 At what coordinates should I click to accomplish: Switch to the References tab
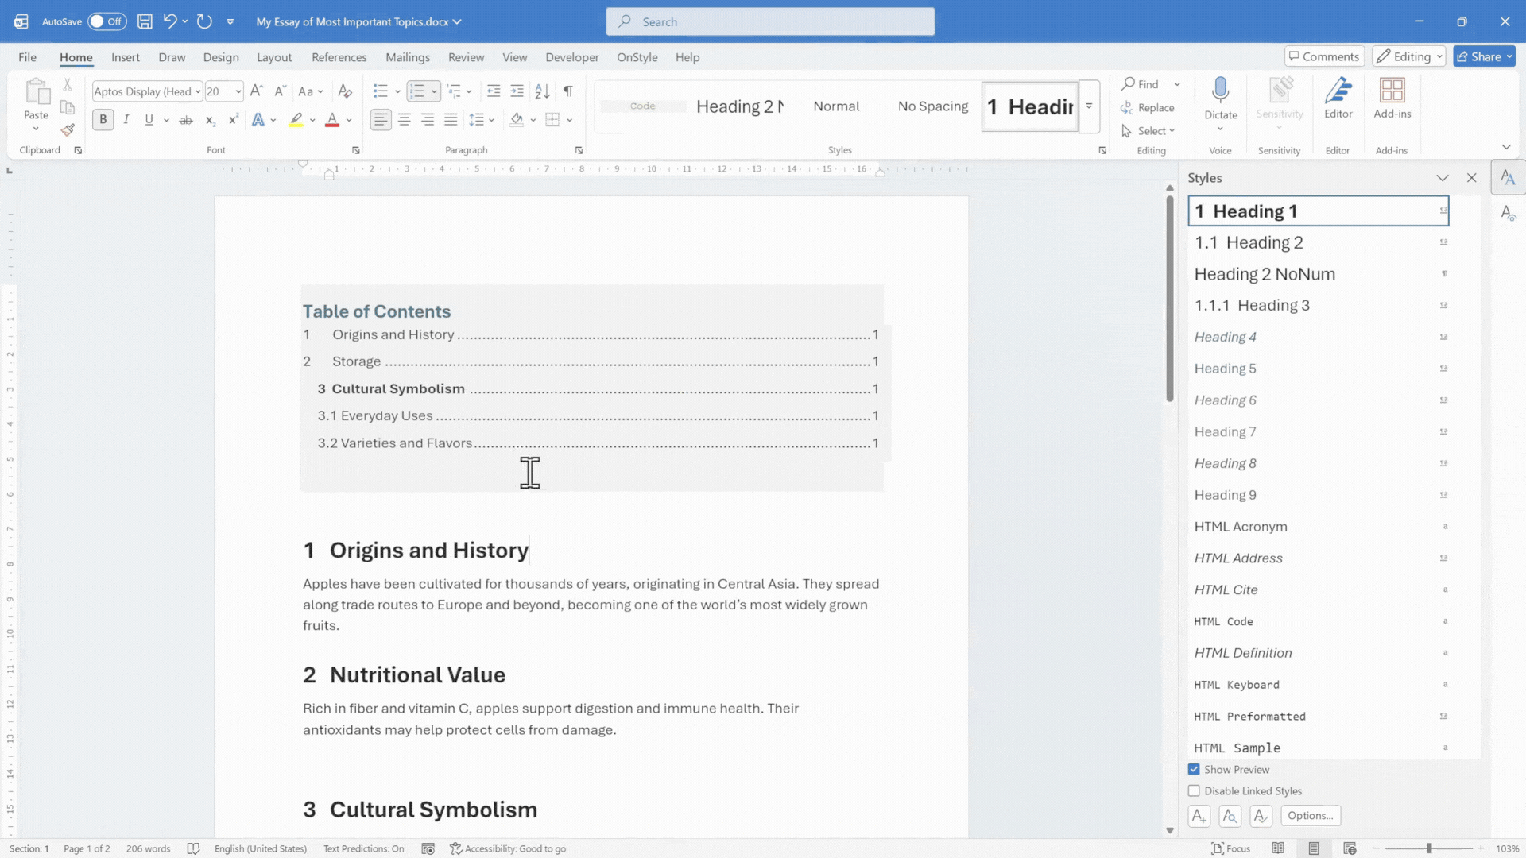point(339,57)
